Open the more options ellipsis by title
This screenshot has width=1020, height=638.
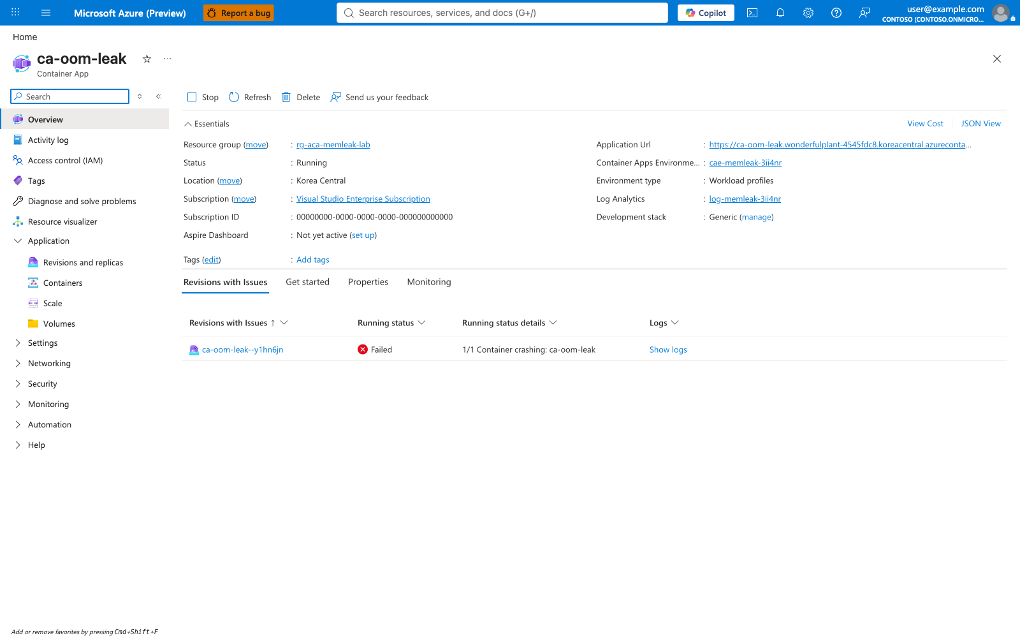point(167,59)
